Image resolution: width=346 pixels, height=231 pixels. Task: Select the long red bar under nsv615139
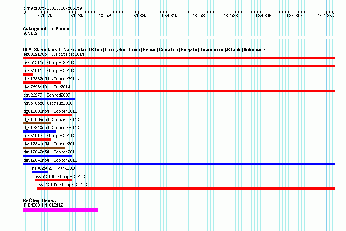pos(185,188)
